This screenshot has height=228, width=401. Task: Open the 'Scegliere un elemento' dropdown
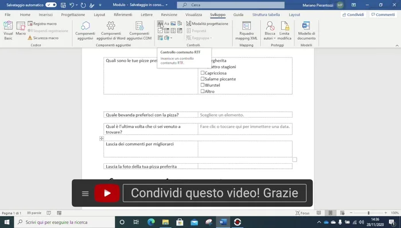tap(222, 115)
